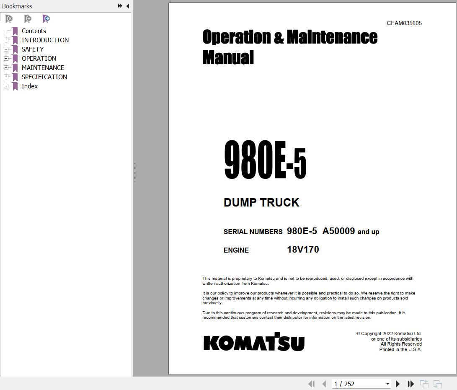Image resolution: width=457 pixels, height=390 pixels.
Task: Go to the first page
Action: [x=311, y=384]
